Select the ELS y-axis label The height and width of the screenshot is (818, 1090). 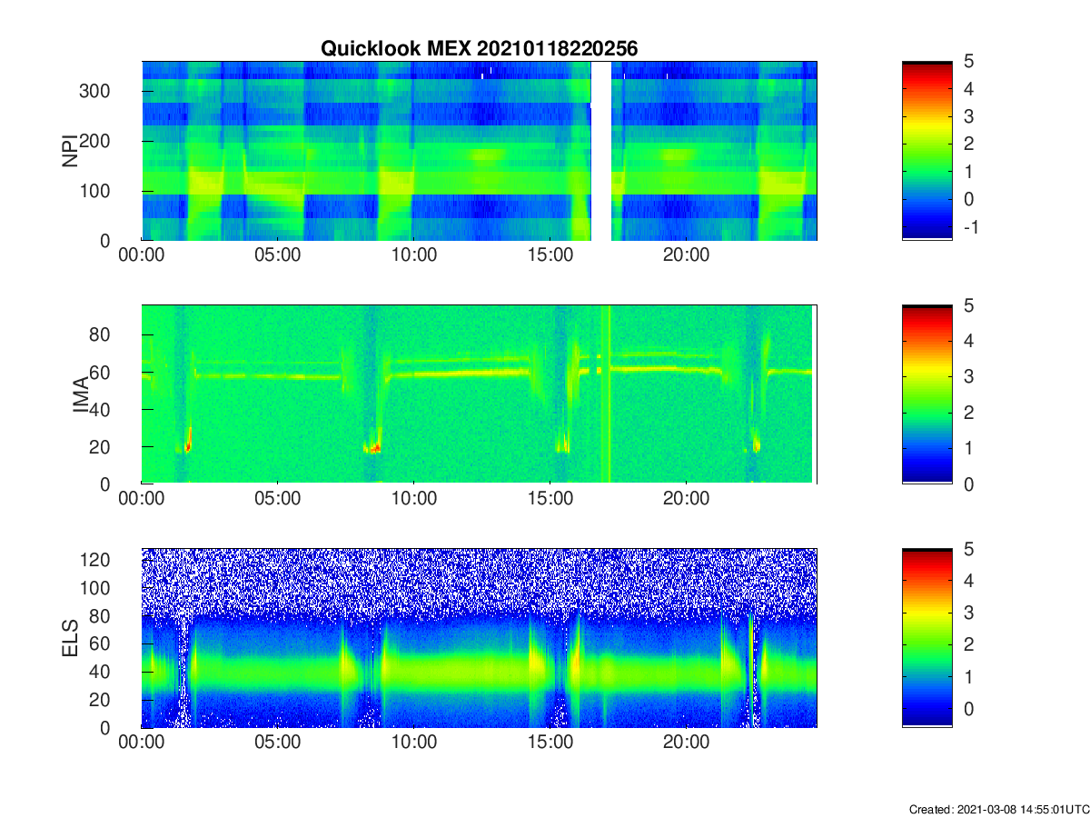tap(69, 638)
